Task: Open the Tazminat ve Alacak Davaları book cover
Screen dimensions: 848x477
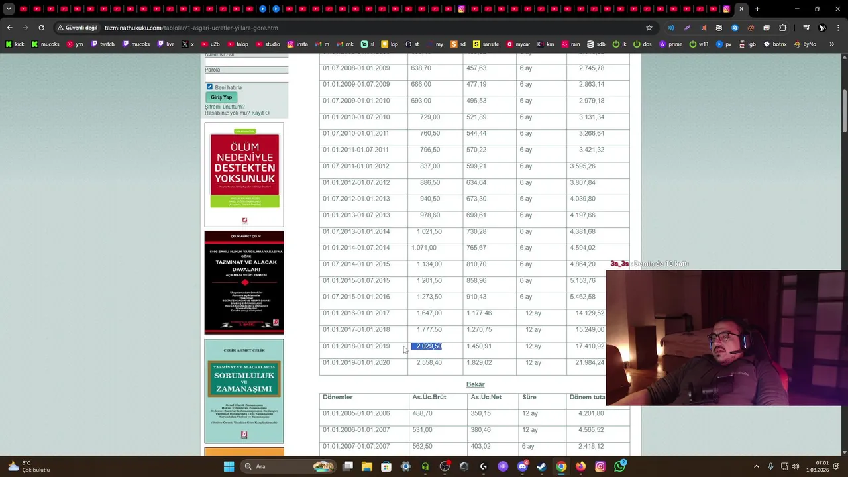Action: [x=244, y=283]
